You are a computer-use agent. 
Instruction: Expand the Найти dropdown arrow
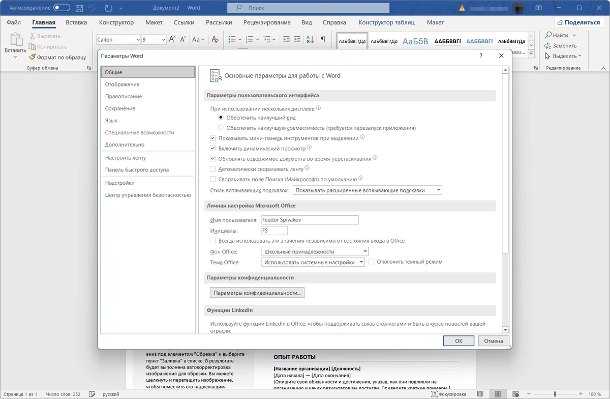click(x=574, y=36)
